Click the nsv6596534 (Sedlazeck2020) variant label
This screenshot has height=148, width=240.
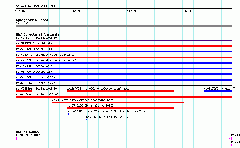(37, 38)
